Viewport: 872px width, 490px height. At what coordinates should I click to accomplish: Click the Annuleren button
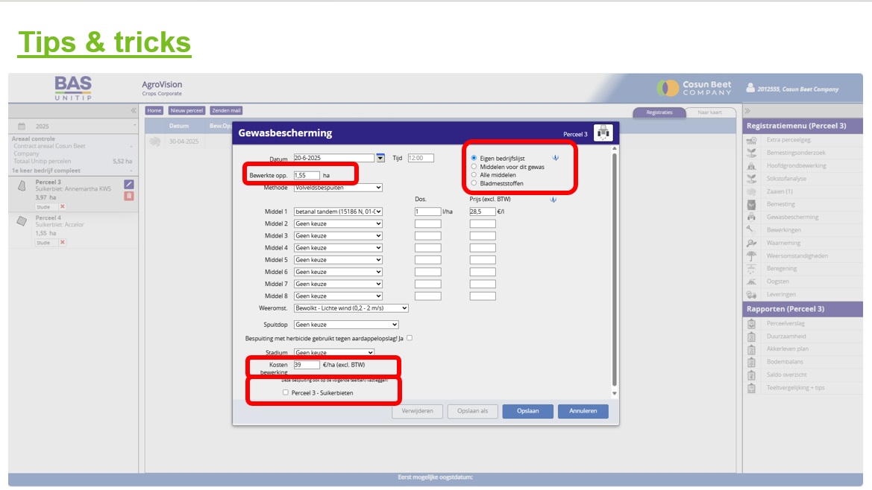pos(583,411)
